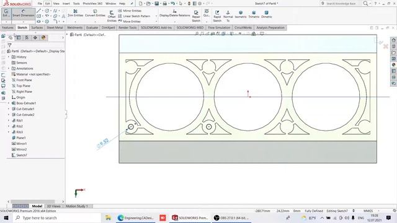Click the Offset Entities tool
The width and height of the screenshot is (397, 223).
tap(112, 16)
